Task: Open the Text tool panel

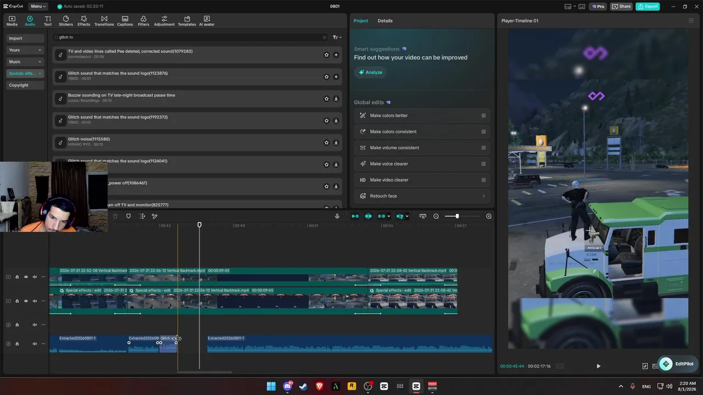Action: pyautogui.click(x=48, y=21)
